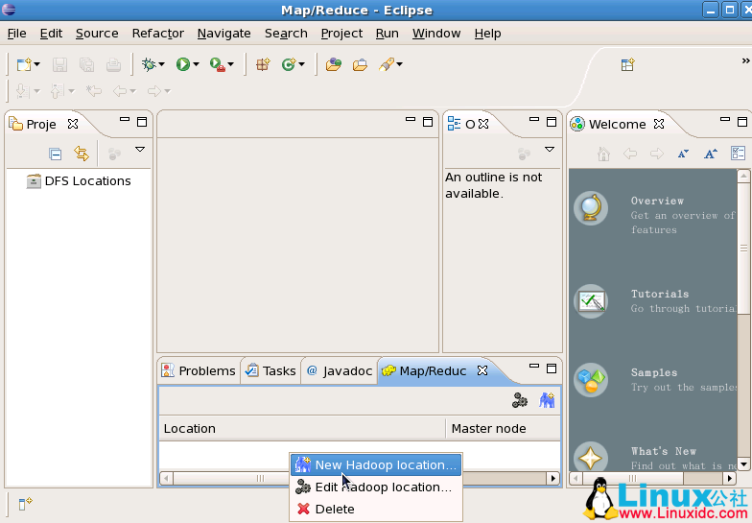This screenshot has height=523, width=752.
Task: Click the Forward navigation arrow
Action: pos(154,90)
